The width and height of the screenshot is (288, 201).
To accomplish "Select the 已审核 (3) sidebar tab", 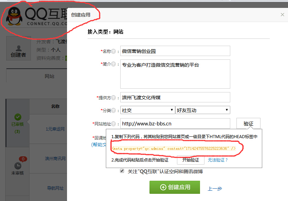I will tap(18, 123).
